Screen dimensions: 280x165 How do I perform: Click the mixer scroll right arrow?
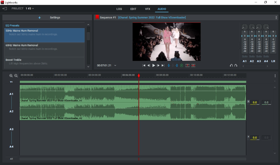point(267,66)
